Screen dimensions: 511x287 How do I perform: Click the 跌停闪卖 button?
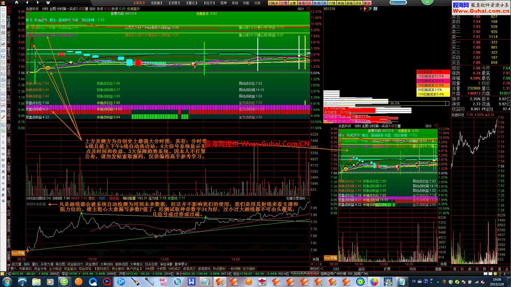tap(320, 3)
